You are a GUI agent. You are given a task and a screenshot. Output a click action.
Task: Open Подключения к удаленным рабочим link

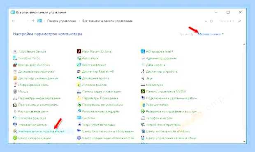click(x=172, y=98)
